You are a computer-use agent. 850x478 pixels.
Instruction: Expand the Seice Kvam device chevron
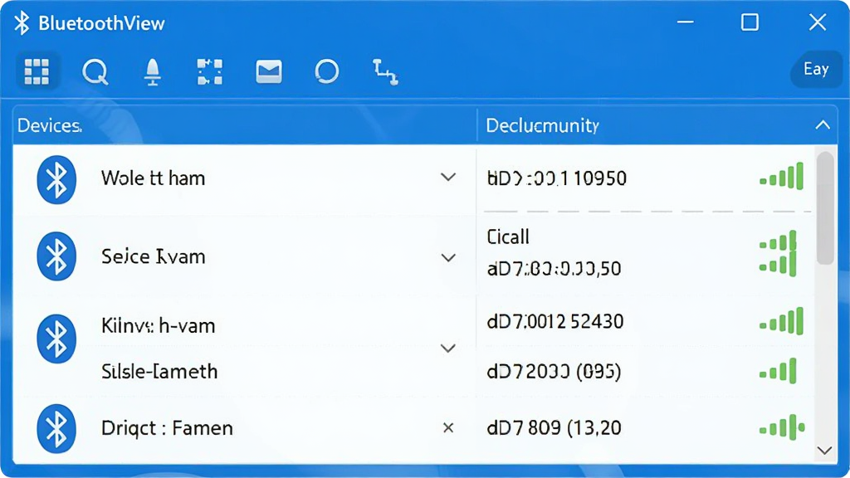point(448,257)
